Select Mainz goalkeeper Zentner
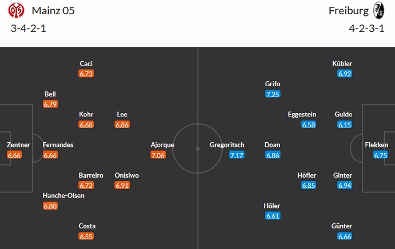 [15, 145]
